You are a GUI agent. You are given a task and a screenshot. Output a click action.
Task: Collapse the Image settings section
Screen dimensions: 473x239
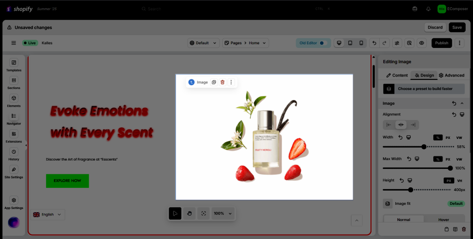(462, 103)
